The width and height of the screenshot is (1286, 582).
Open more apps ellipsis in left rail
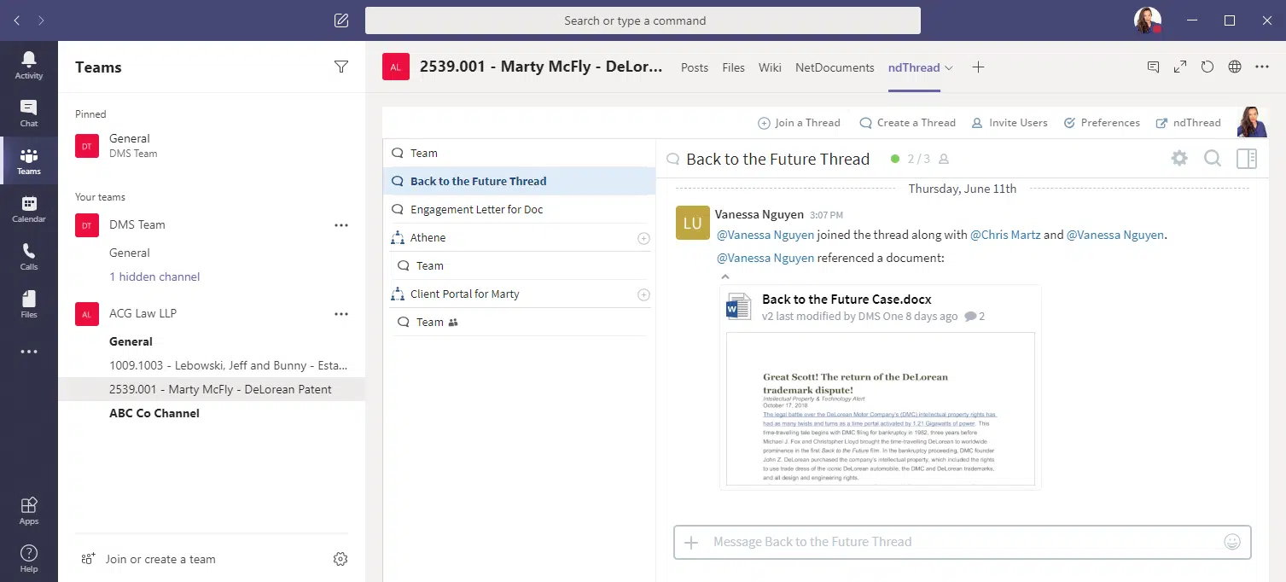[28, 352]
